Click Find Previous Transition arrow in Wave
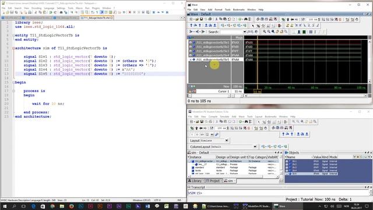Image resolution: width=373 pixels, height=210 pixels. pyautogui.click(x=297, y=25)
